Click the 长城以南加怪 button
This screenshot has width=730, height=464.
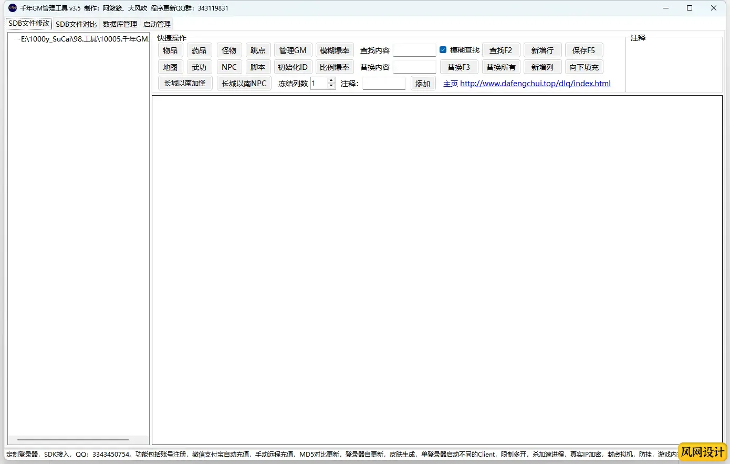[185, 84]
